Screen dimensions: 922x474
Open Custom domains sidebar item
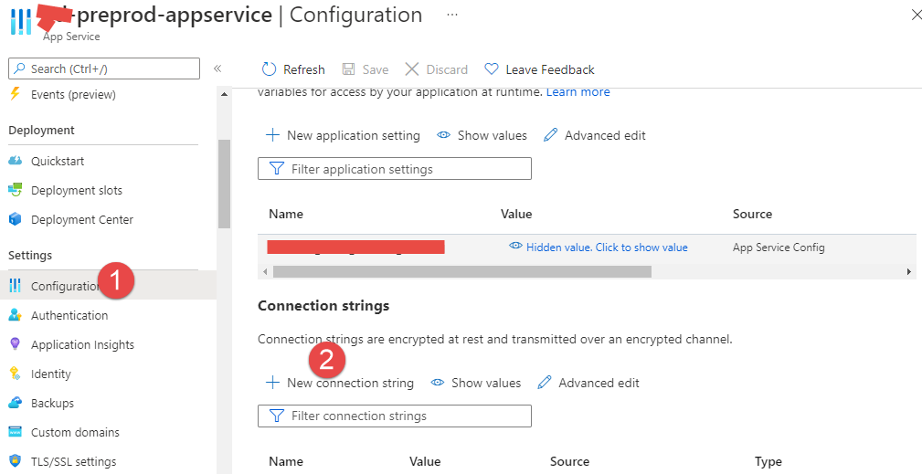tap(75, 432)
